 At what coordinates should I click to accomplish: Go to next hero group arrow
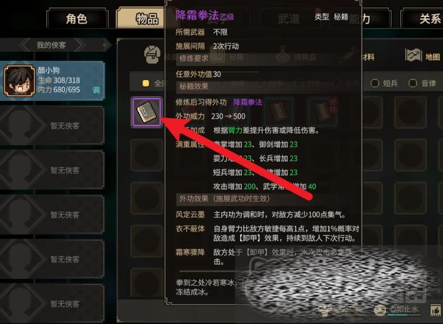[x=79, y=45]
